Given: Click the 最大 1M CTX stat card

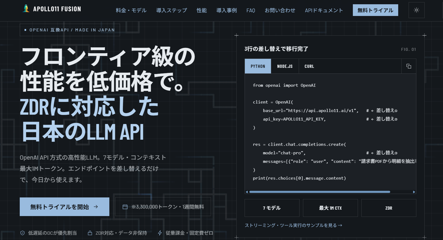Looking at the screenshot, I should pos(330,208).
